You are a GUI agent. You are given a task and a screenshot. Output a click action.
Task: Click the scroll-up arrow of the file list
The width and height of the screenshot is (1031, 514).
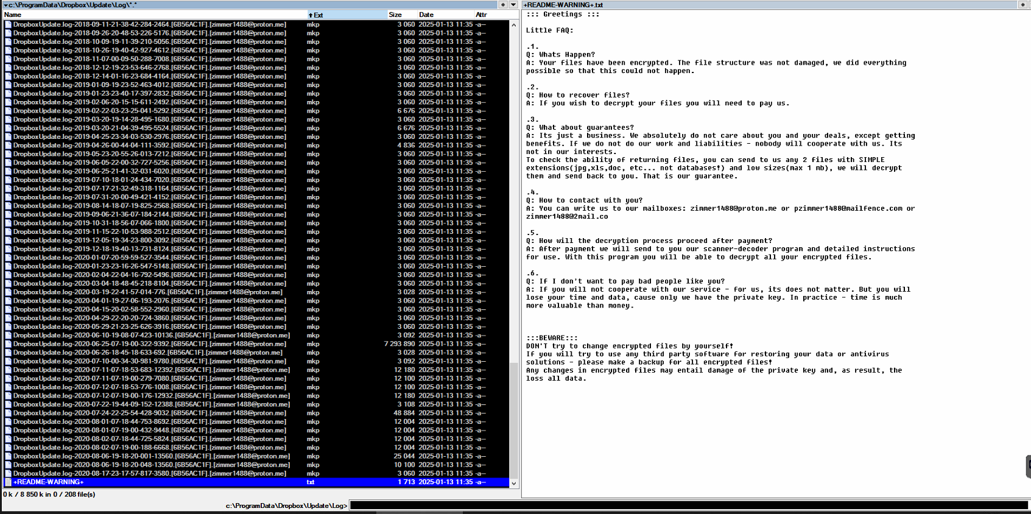pyautogui.click(x=514, y=26)
